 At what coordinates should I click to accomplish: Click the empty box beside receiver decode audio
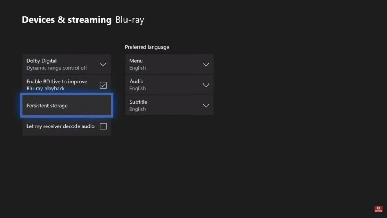[103, 126]
